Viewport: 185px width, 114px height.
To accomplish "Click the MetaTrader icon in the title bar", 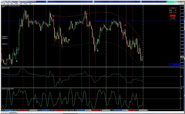I will (1, 1).
